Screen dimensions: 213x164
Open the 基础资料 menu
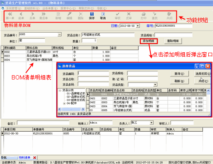(x=32, y=8)
